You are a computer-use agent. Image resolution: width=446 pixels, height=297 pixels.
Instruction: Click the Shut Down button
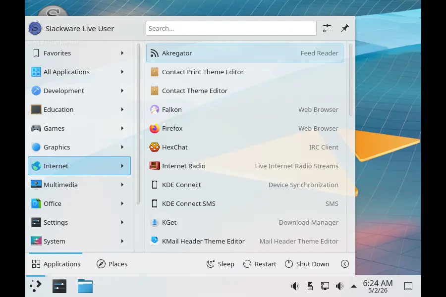click(x=307, y=264)
